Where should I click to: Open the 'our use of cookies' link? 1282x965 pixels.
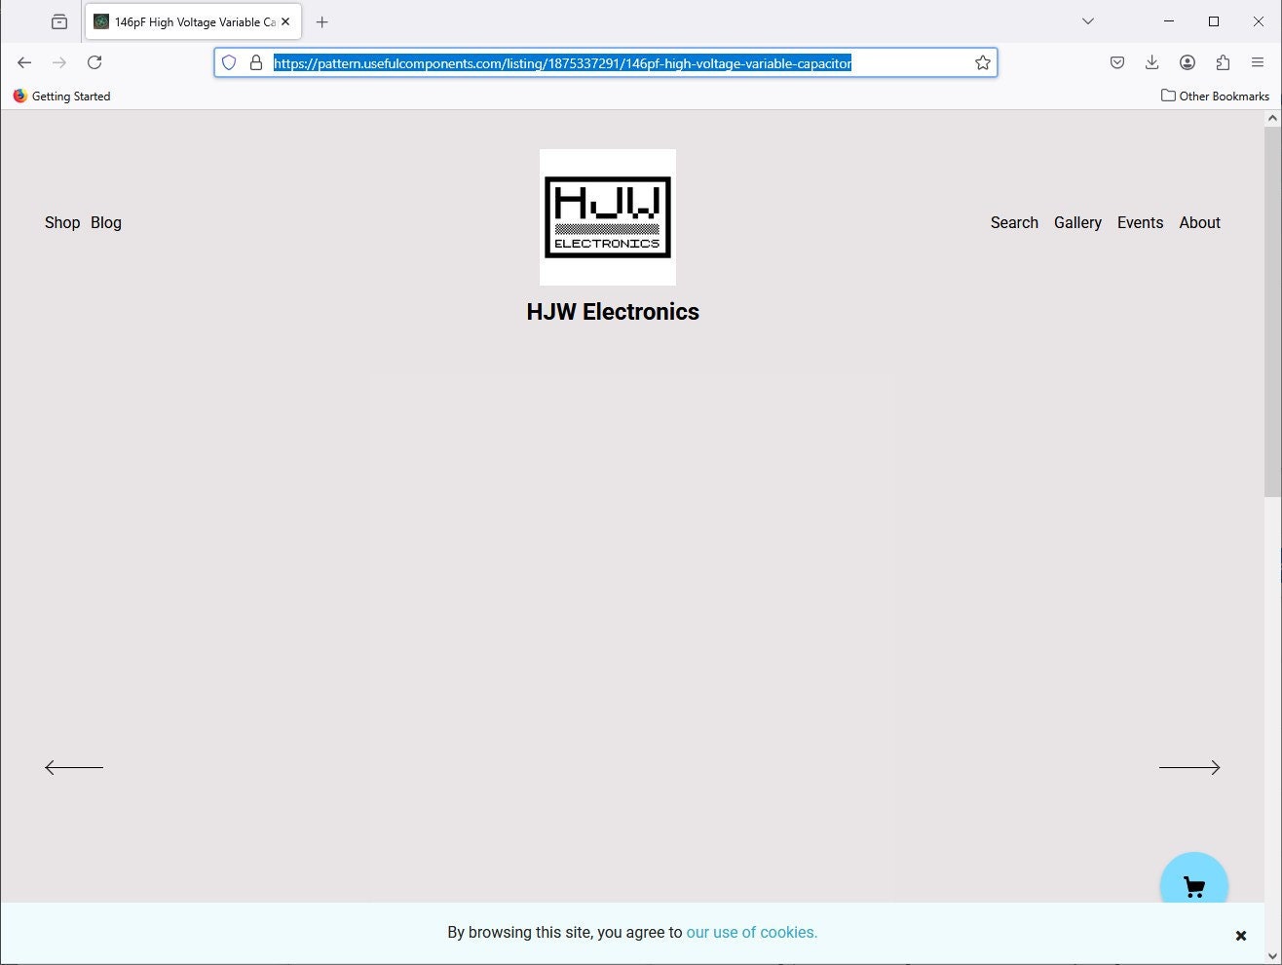(752, 933)
